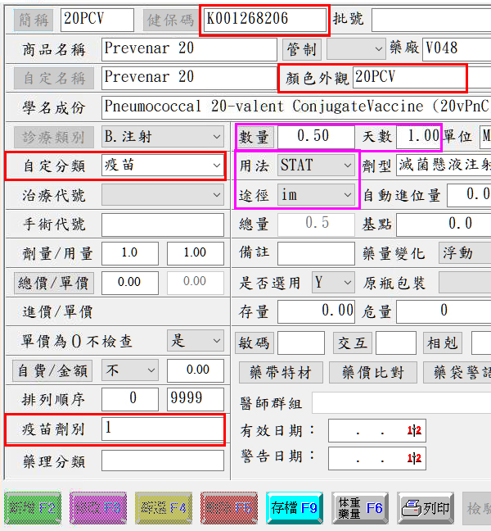Open the 警告日期 date picker icon
The image size is (491, 531).
tap(416, 459)
